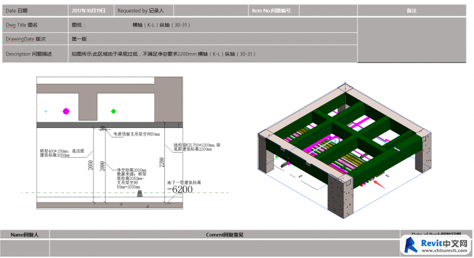Click the green pipe circle in the section

(x=113, y=112)
